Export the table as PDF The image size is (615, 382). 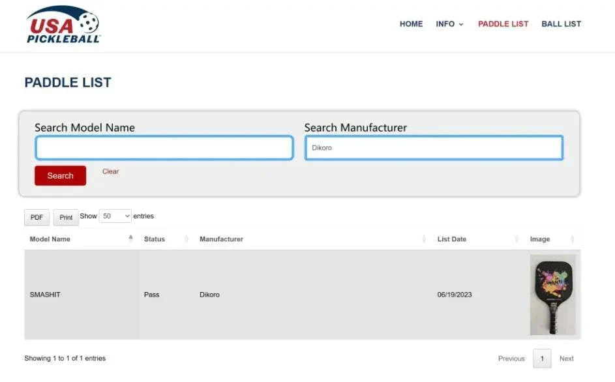[37, 217]
